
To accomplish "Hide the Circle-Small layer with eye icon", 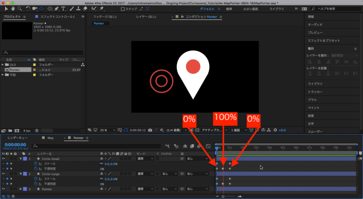I will coord(3,159).
